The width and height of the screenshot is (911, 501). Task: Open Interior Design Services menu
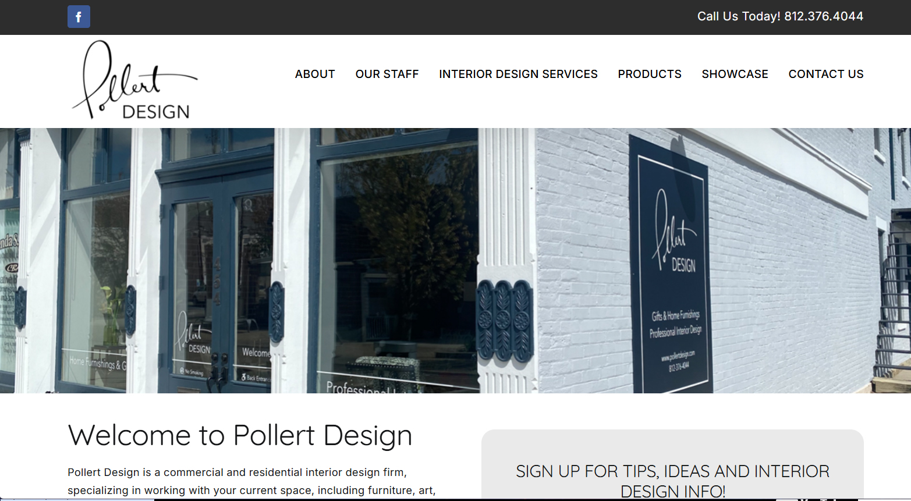pos(518,74)
